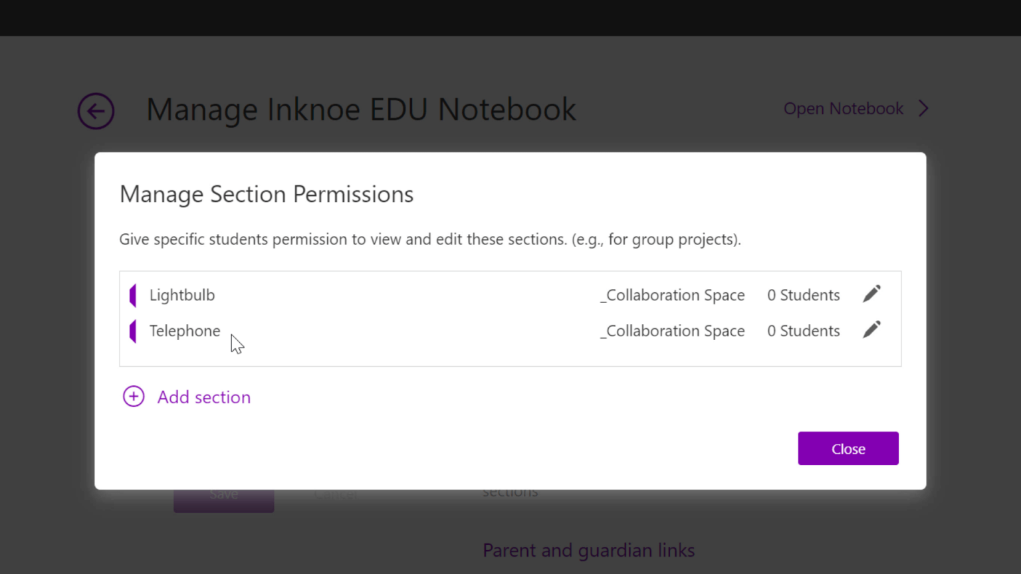
Task: Click Add section to create a new section
Action: click(203, 397)
